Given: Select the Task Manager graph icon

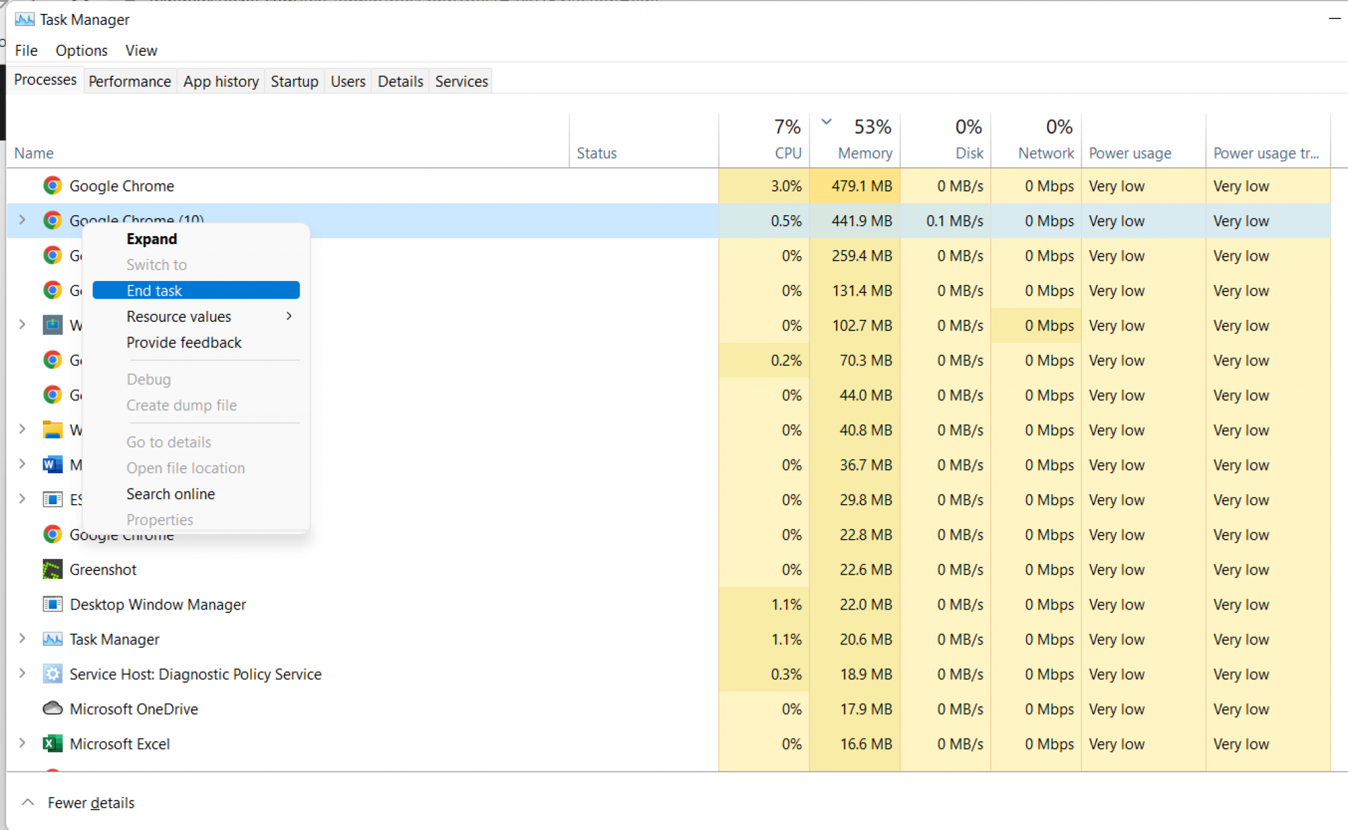Looking at the screenshot, I should (x=53, y=638).
